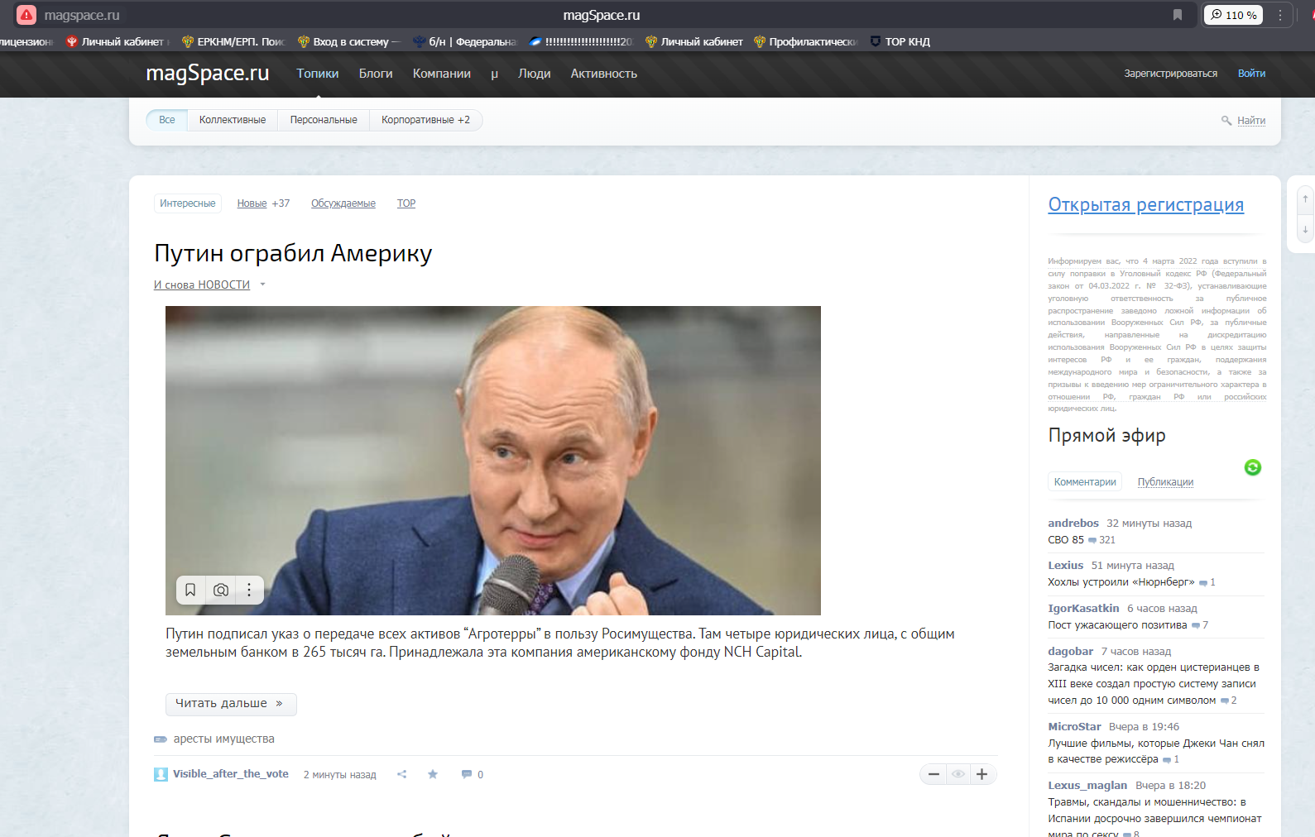
Task: Click the scroll-down arrow in the side widget
Action: tap(1305, 230)
